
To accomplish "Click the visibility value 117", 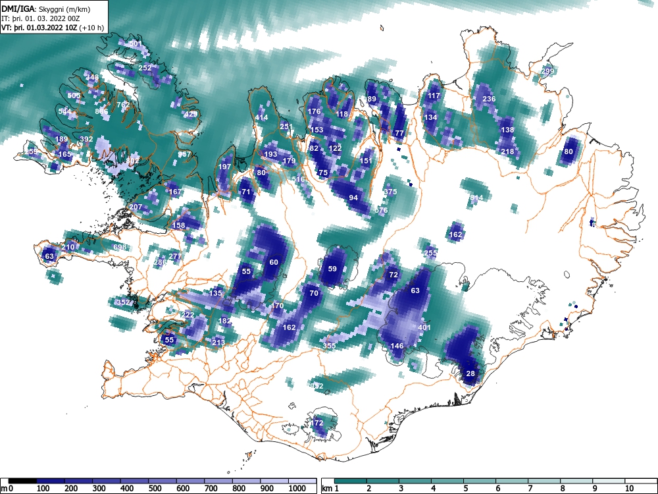I will [x=434, y=96].
